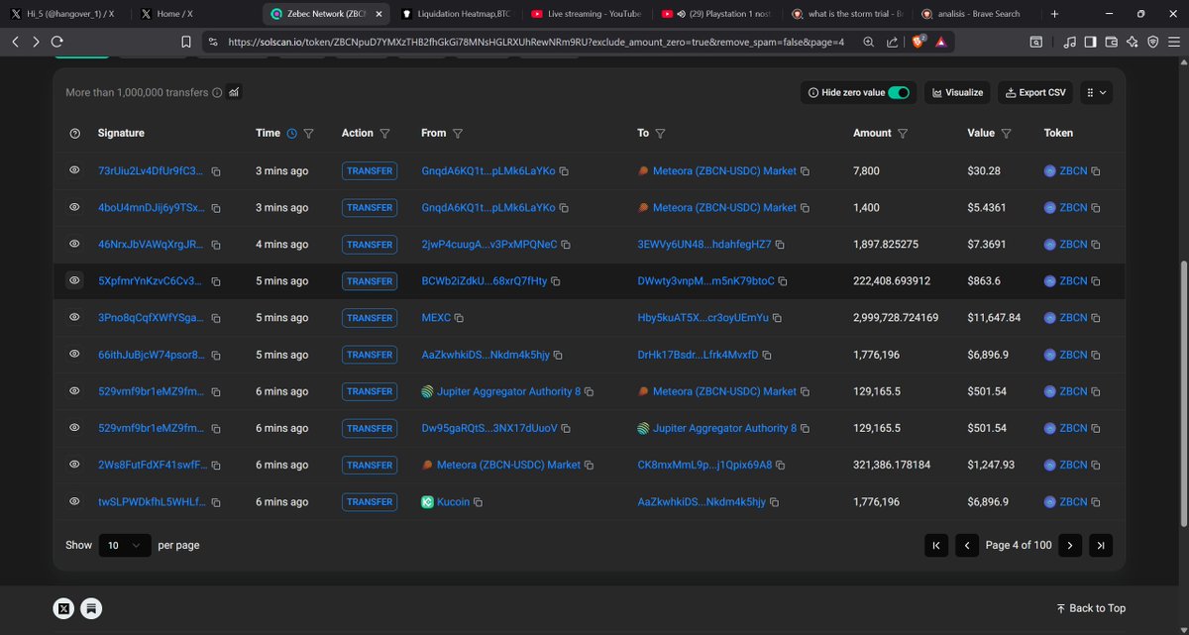Toggle eye for 5XpfmrYnKzvC6Cv3 row
The width and height of the screenshot is (1189, 635).
click(74, 281)
